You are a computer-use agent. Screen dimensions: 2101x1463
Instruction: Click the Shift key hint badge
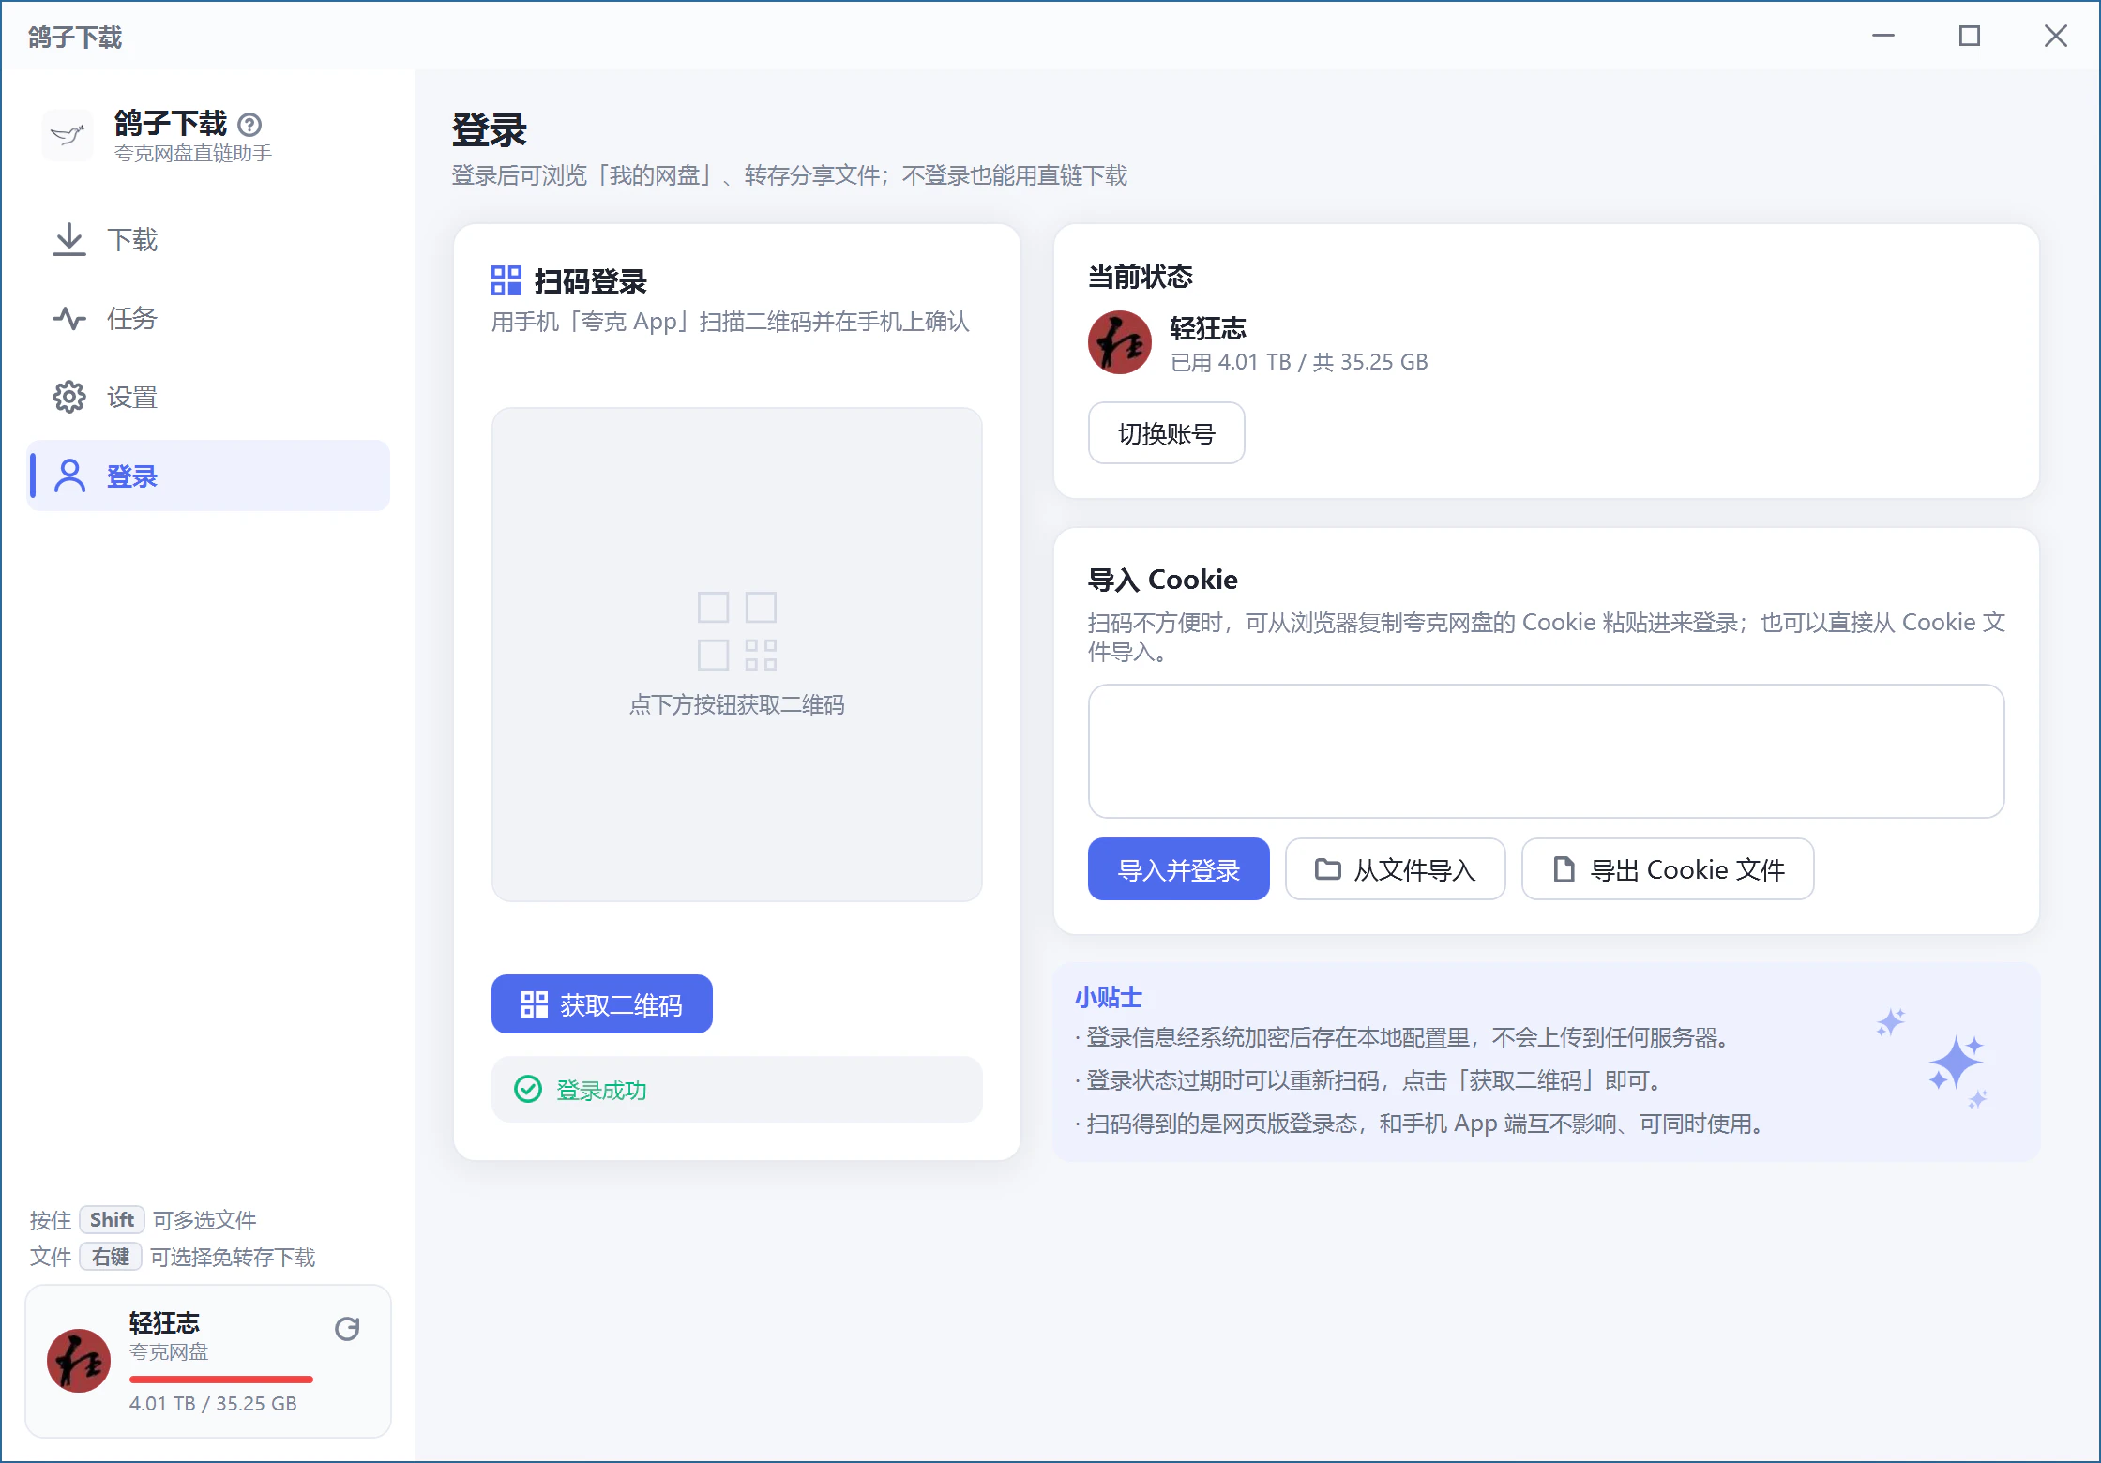(112, 1220)
